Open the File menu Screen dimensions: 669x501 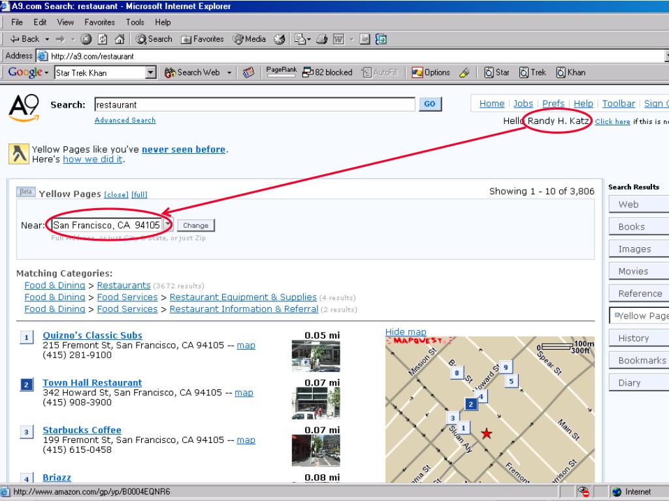[x=17, y=22]
